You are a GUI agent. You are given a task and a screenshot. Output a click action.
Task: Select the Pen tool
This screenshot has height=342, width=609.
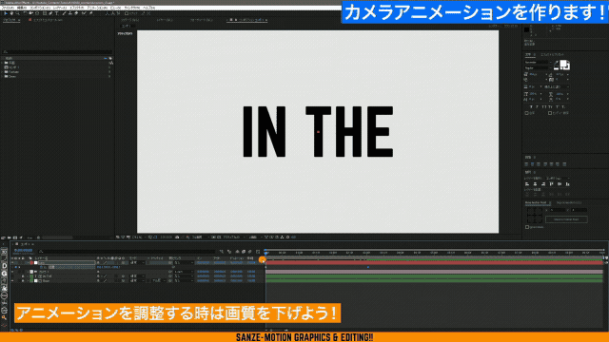pos(50,13)
